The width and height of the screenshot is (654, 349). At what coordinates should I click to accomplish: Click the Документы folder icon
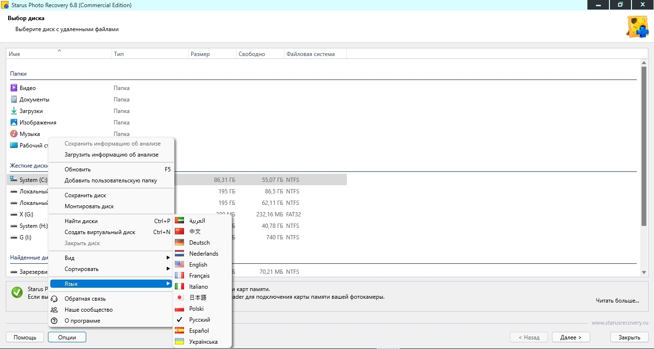(x=14, y=100)
